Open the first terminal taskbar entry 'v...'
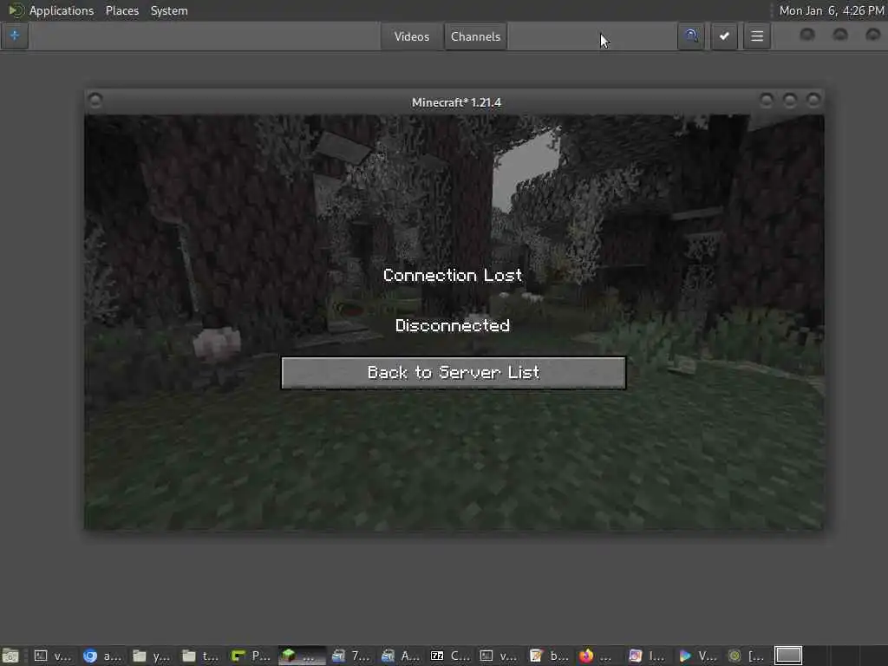This screenshot has height=666, width=888. point(53,656)
